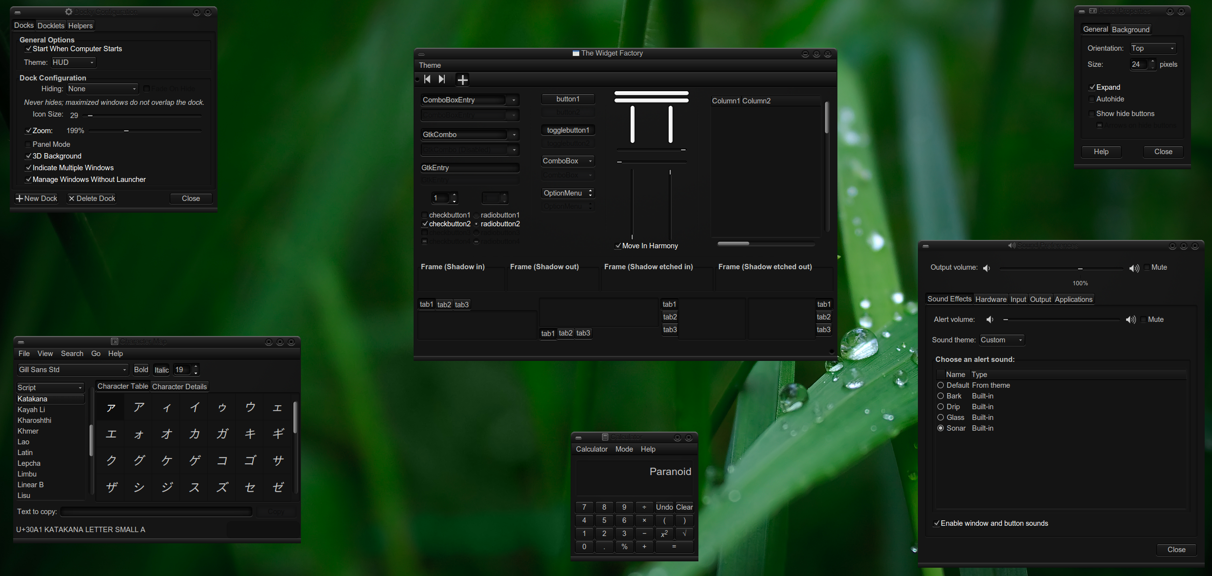Click the skip-to-first toolbar icon in Widget Factory
Screen dimensions: 1212x576
tap(427, 79)
